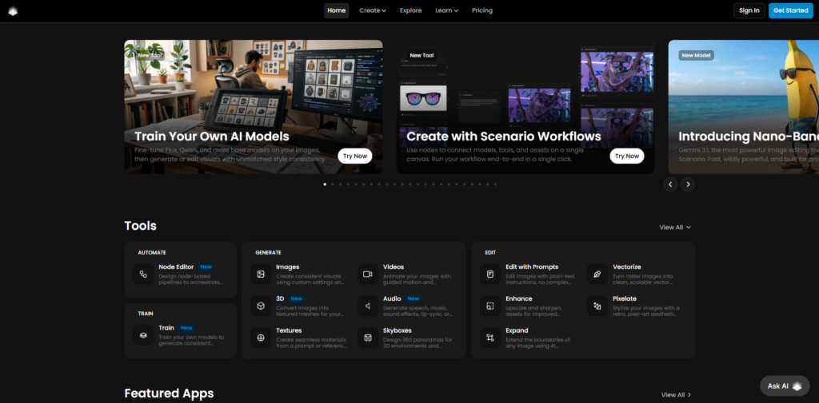Image resolution: width=819 pixels, height=403 pixels.
Task: Open the Ask AI chat bubble
Action: pos(784,386)
